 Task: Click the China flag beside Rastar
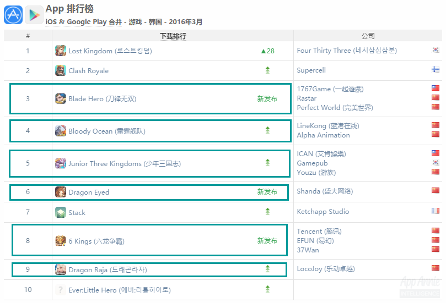(436, 97)
